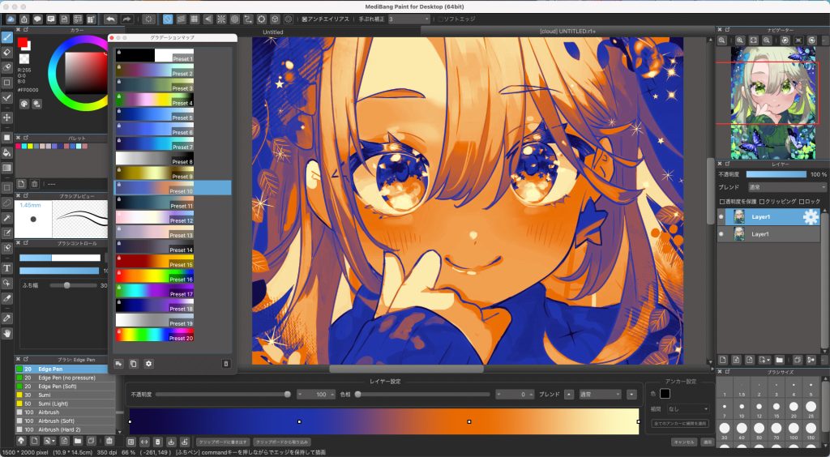This screenshot has height=457, width=830.
Task: Delete gradient preset with trash icon
Action: pos(226,364)
